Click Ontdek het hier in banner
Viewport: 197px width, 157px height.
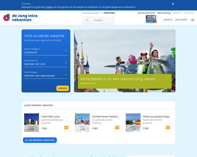(x=88, y=84)
